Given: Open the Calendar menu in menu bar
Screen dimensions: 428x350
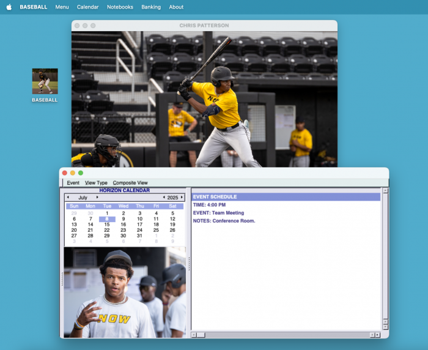Looking at the screenshot, I should [x=87, y=7].
